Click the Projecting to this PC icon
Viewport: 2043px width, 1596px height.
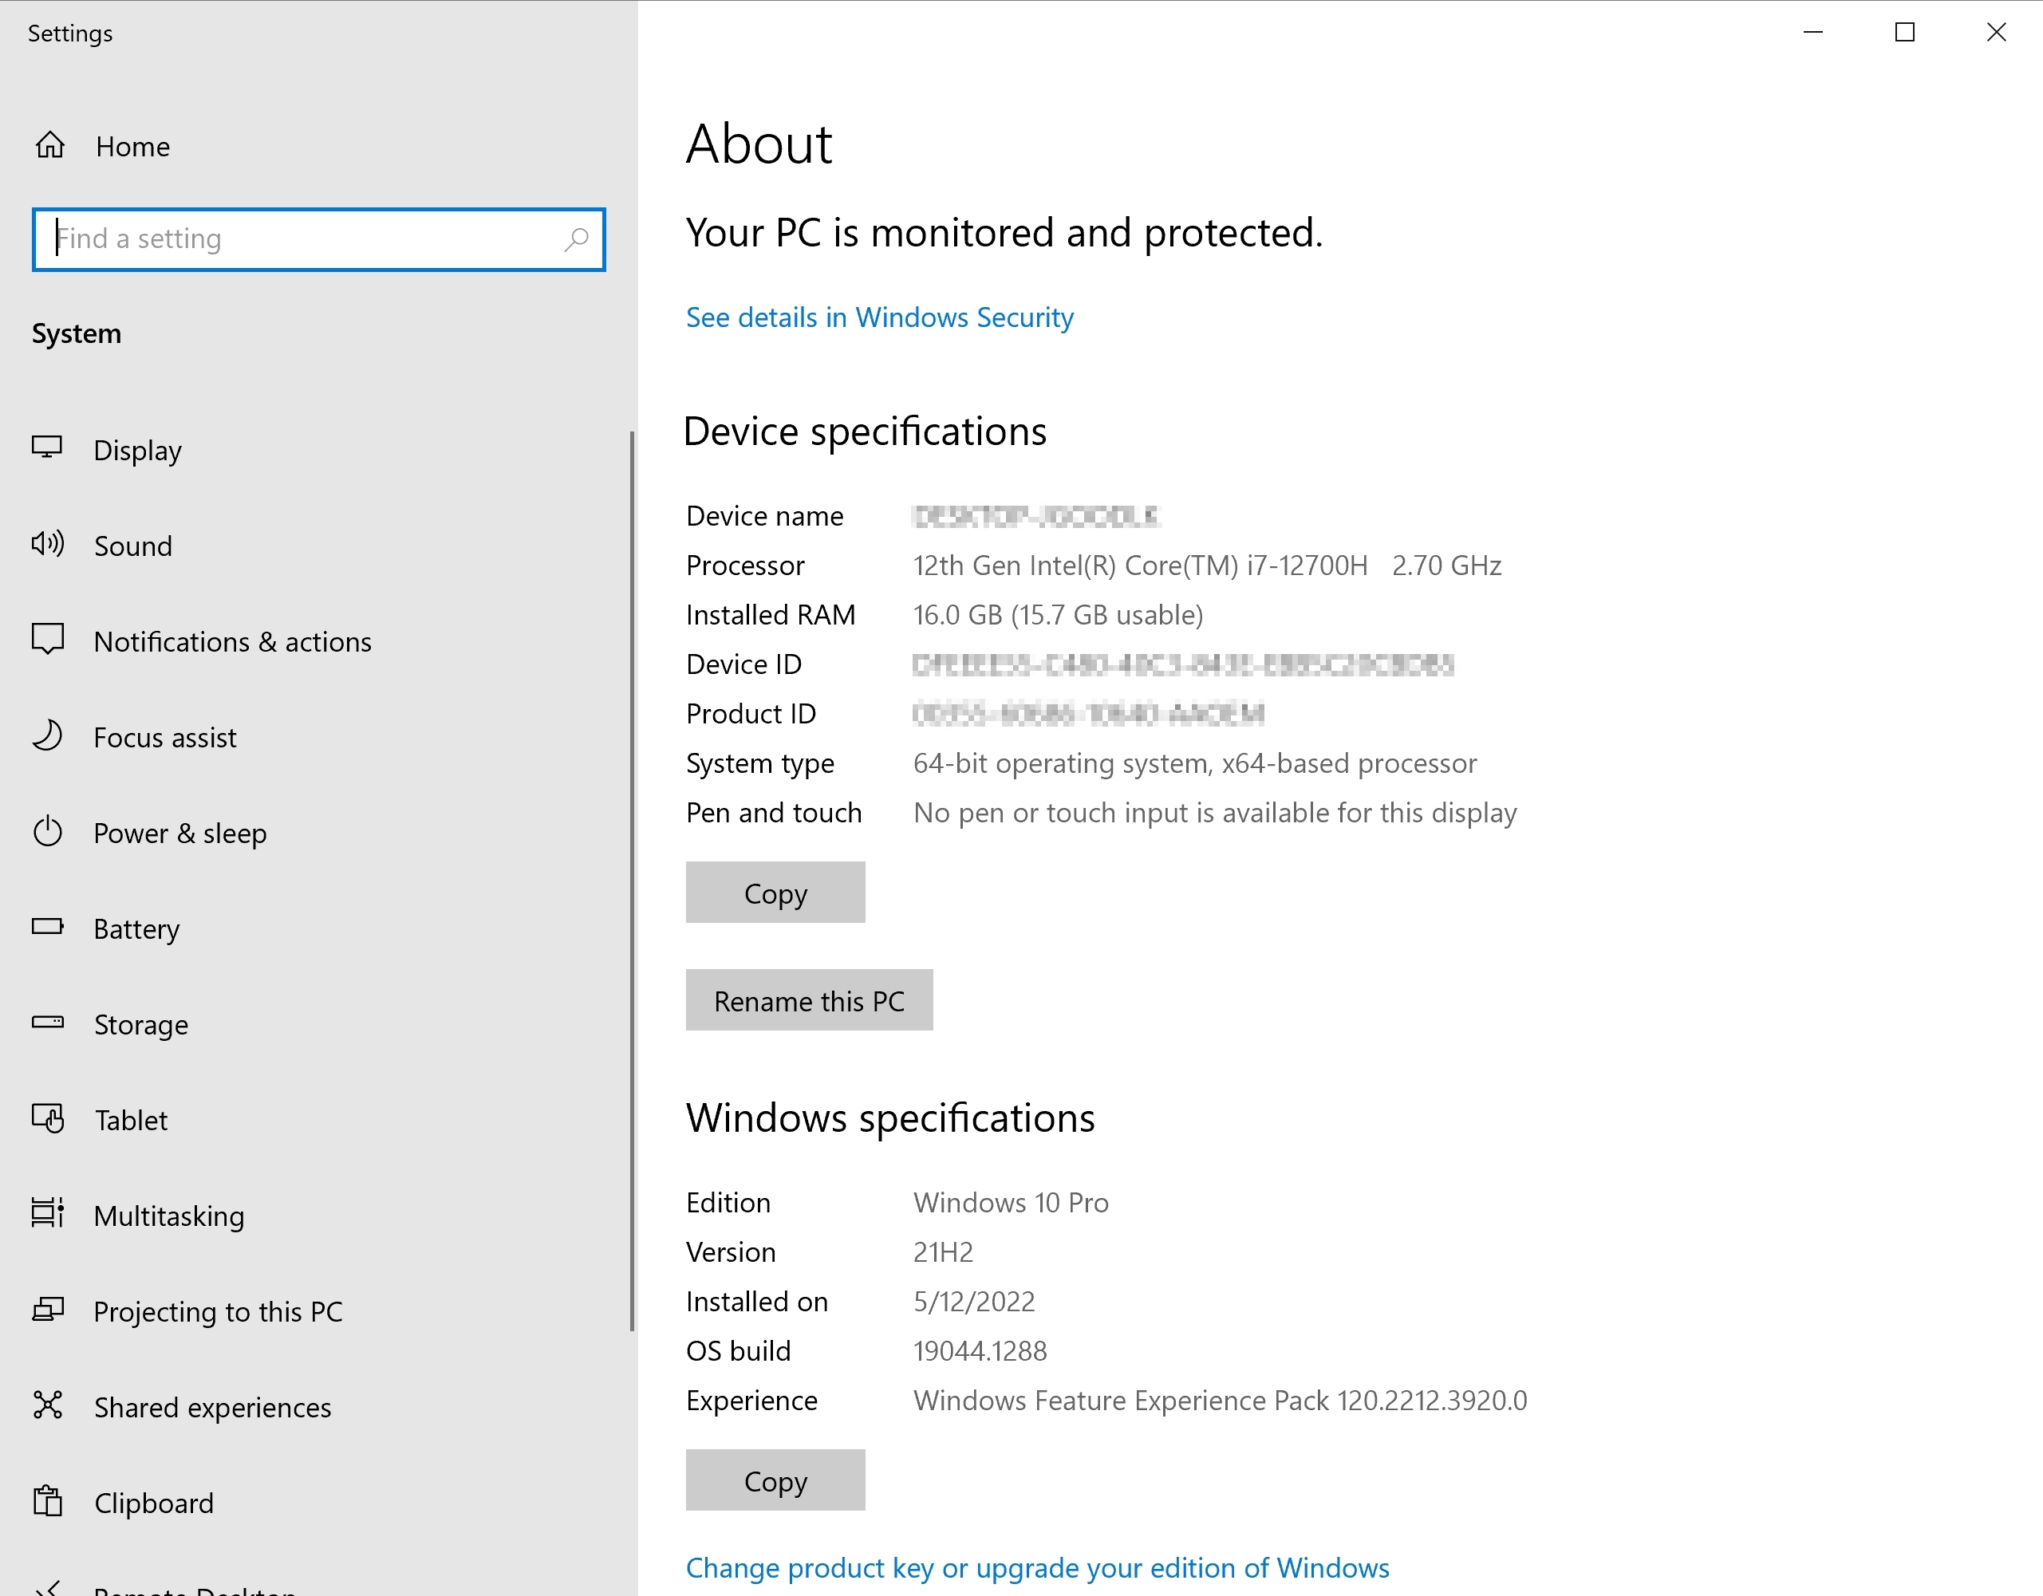coord(48,1310)
